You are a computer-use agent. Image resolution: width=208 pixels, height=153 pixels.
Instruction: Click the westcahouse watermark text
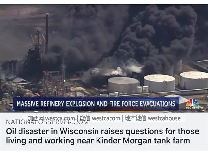pyautogui.click(x=164, y=118)
